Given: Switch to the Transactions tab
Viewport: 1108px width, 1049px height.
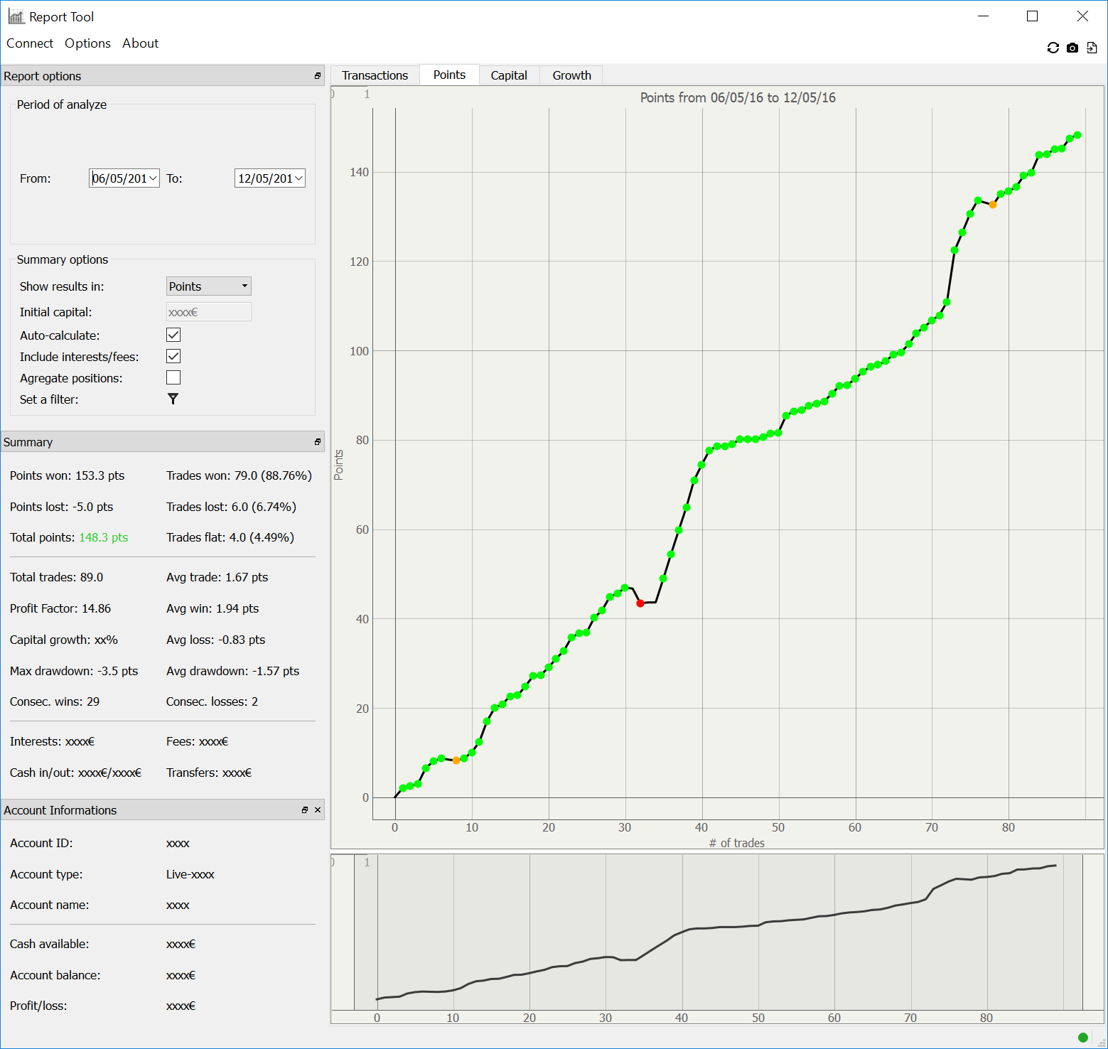Looking at the screenshot, I should click(375, 75).
